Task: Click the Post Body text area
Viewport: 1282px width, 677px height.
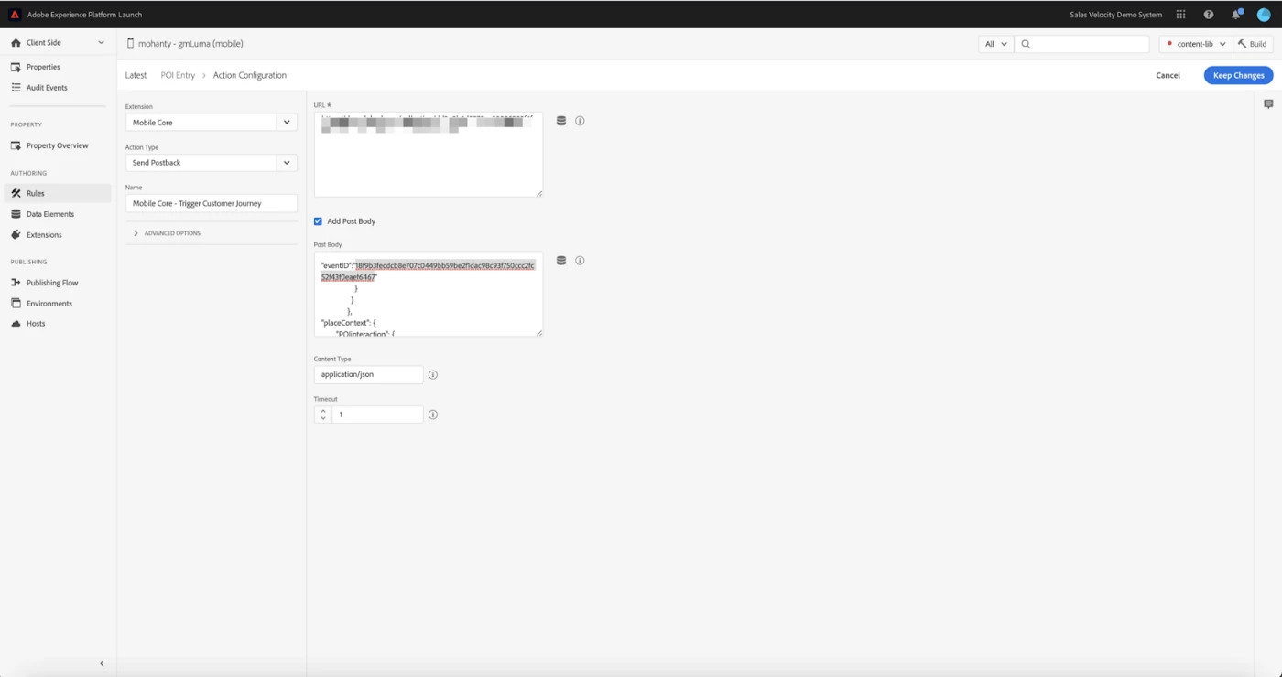Action: point(428,294)
